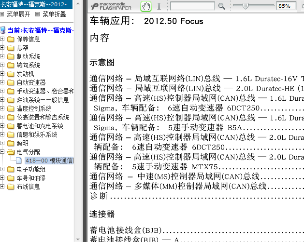Select the 手动变速器、离合器 tree item
Viewport: 304px width, 242px height.
pos(45,91)
